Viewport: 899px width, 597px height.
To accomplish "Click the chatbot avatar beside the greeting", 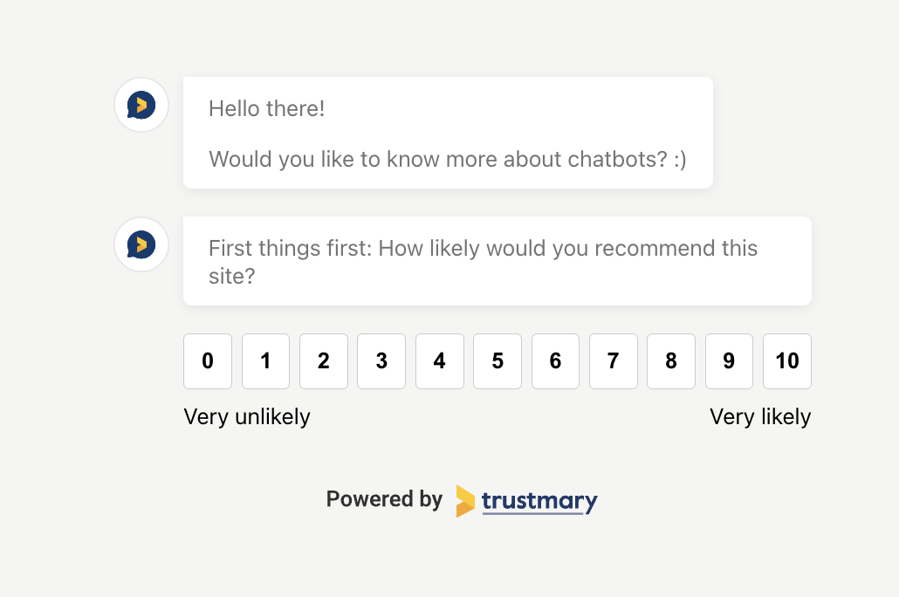I will click(141, 105).
